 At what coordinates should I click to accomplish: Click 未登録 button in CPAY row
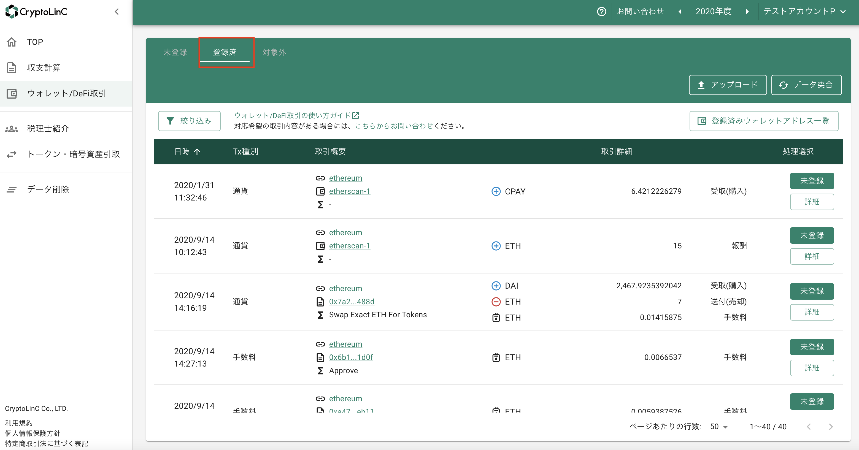(812, 181)
